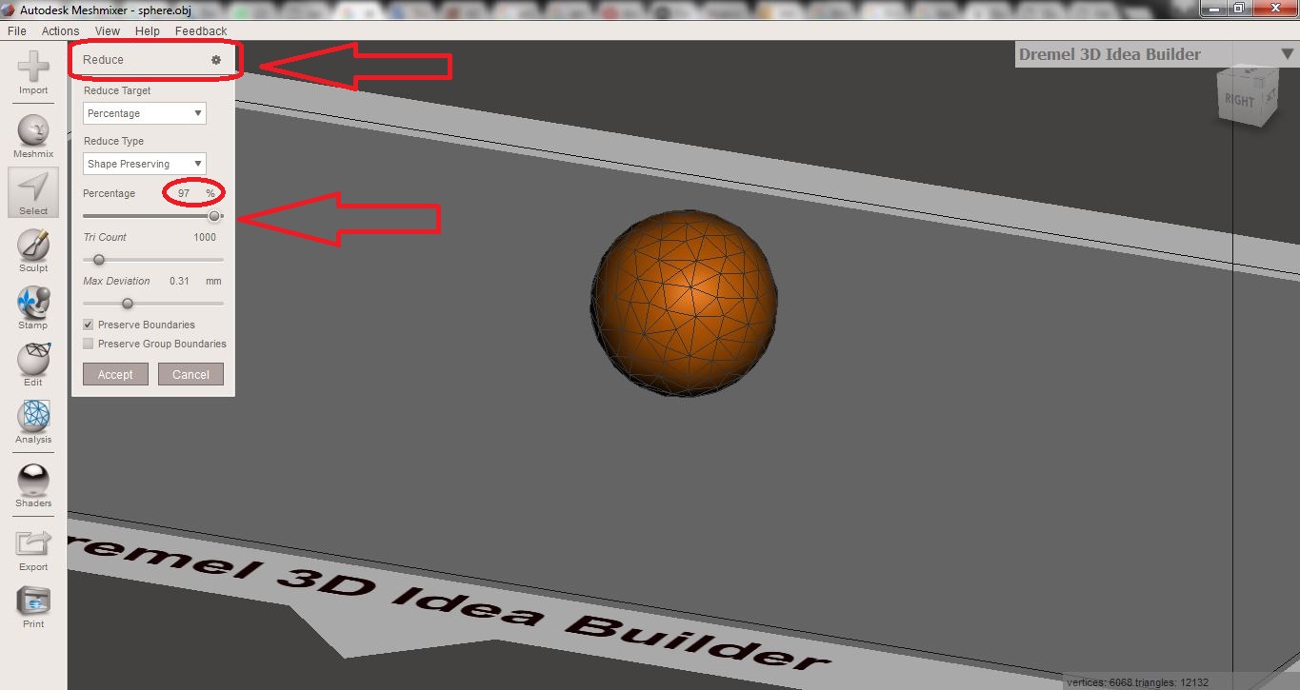The image size is (1300, 690).
Task: Expand the Reduce Target Percentage dropdown
Action: click(x=144, y=113)
